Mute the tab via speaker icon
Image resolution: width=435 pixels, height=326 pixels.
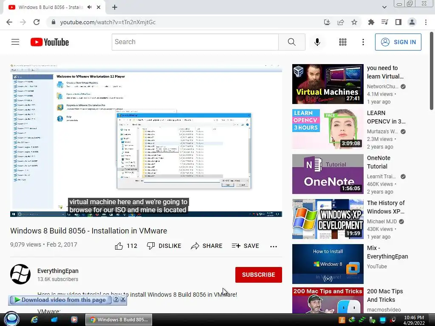(89, 7)
